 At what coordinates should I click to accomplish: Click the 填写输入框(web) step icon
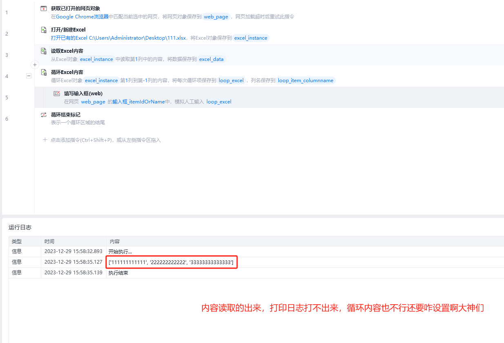(x=57, y=94)
